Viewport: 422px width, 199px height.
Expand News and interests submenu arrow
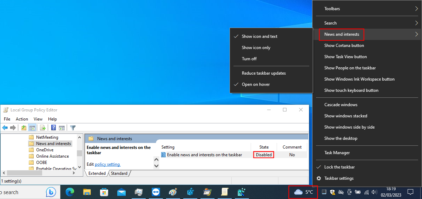pos(416,34)
